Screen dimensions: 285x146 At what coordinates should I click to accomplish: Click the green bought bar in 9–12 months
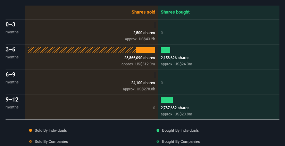tap(167, 100)
